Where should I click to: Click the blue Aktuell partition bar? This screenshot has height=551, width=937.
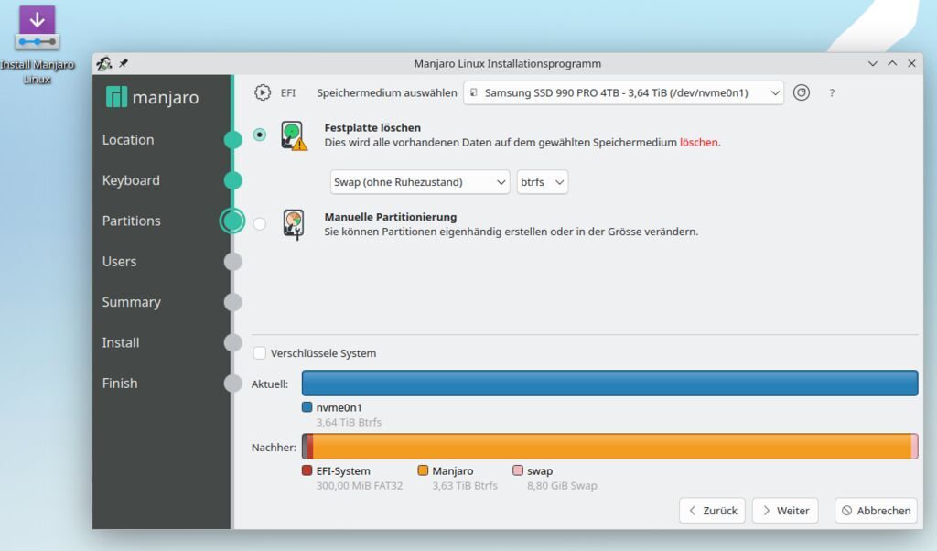pos(609,384)
